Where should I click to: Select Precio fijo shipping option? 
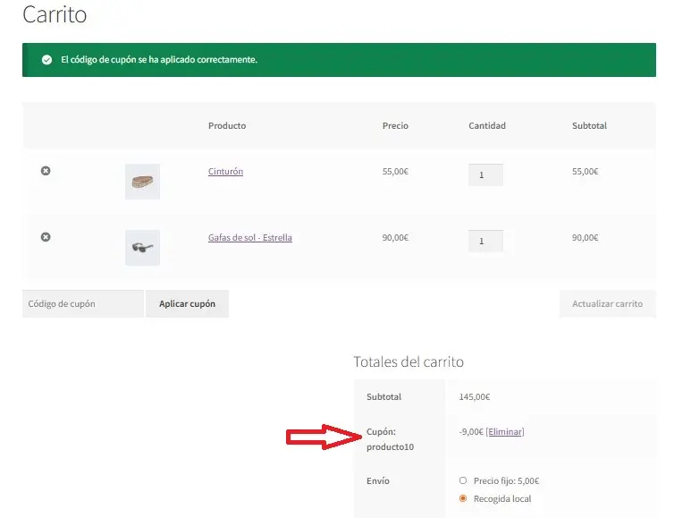pos(463,480)
